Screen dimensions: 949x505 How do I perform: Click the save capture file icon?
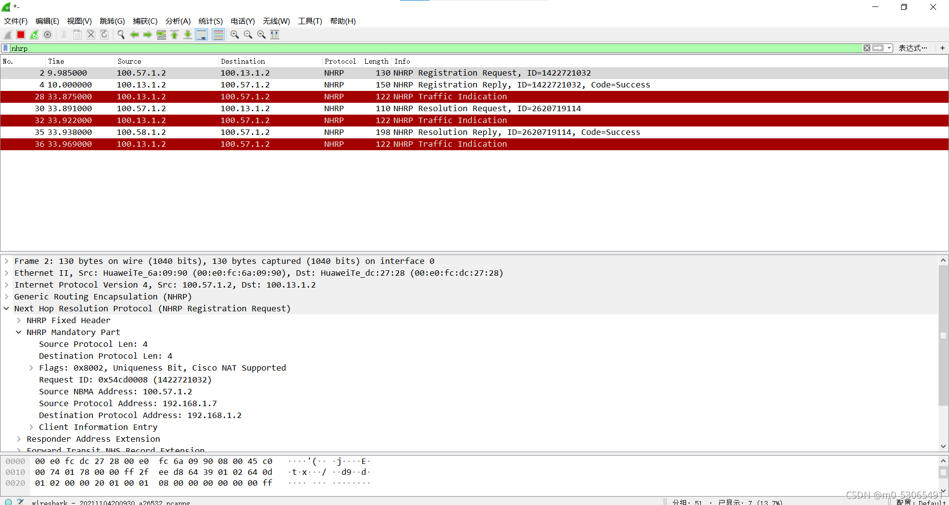78,35
